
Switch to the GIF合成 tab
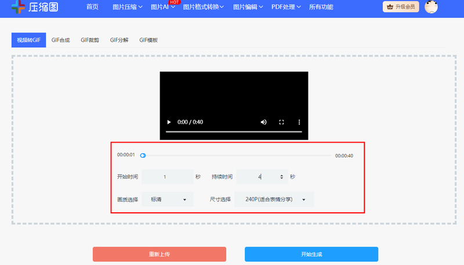[x=60, y=40]
